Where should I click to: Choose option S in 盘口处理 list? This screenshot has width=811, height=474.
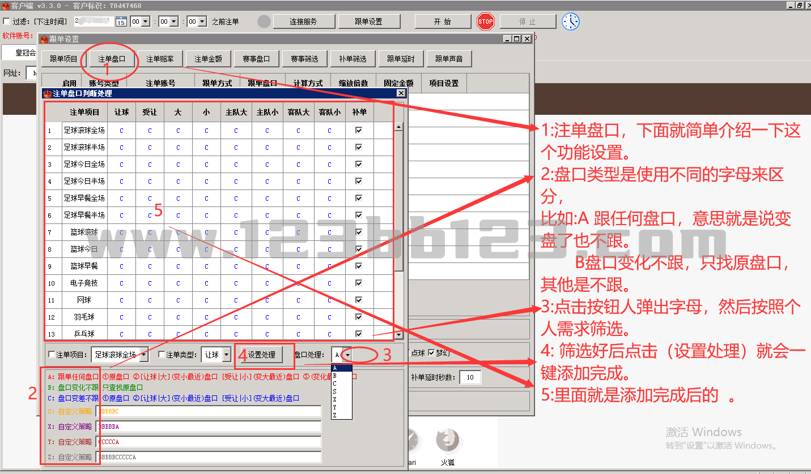coord(335,391)
